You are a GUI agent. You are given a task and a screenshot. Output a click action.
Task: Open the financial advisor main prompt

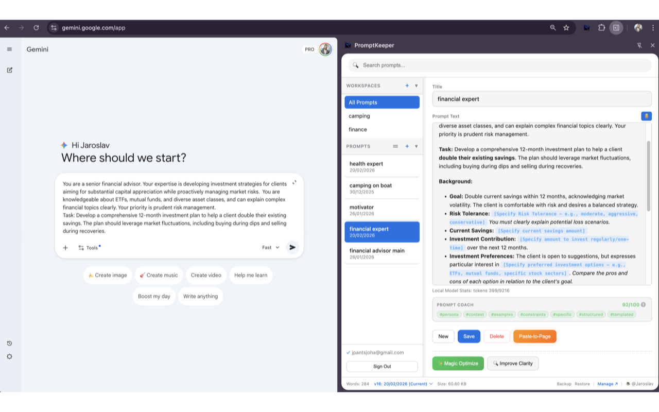pyautogui.click(x=382, y=253)
